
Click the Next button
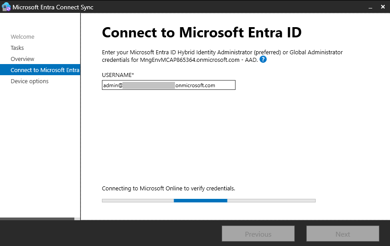tap(343, 234)
